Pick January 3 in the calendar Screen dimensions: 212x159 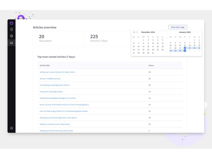coord(170,43)
